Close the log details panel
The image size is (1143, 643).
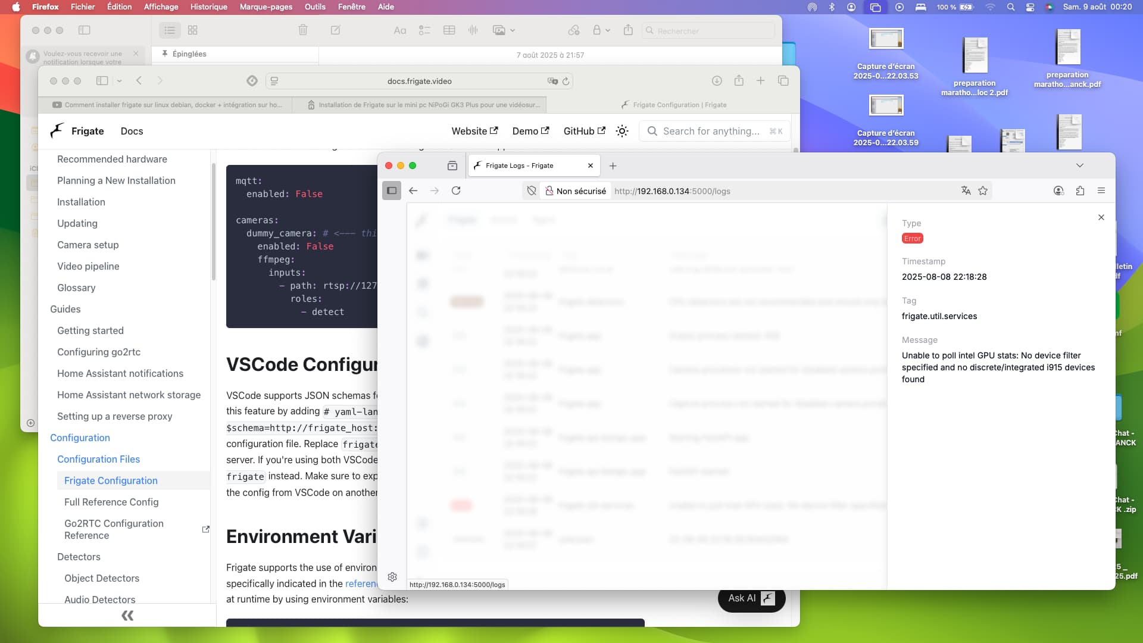(x=1101, y=217)
